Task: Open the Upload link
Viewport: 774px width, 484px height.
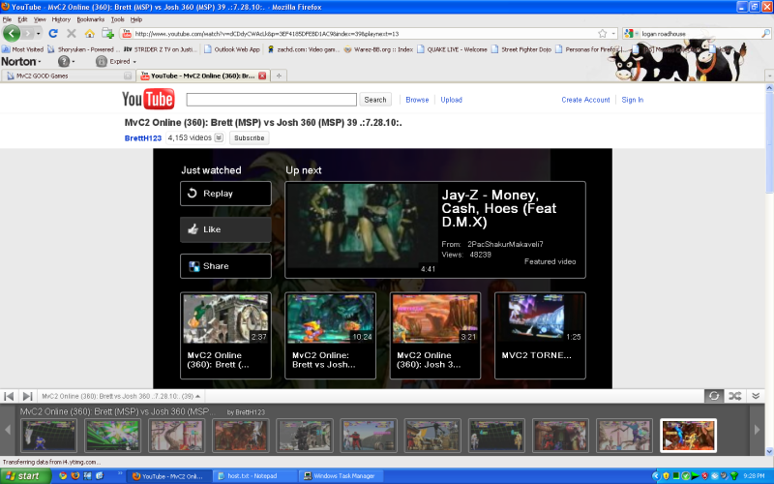Action: click(451, 100)
